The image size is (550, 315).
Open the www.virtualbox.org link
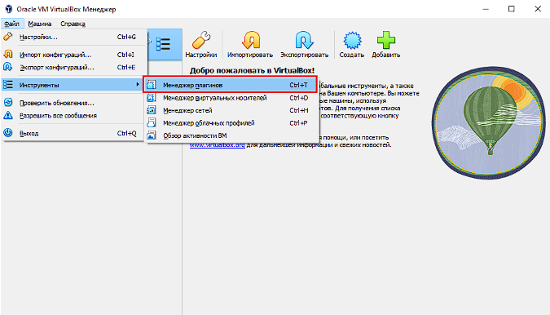[x=217, y=145]
